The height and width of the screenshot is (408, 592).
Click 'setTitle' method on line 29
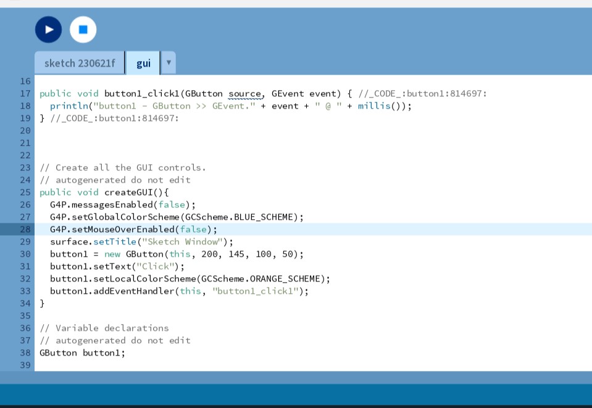[115, 241]
